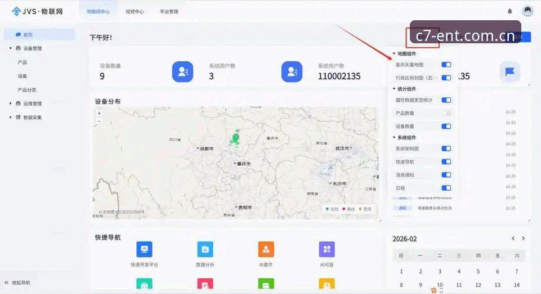Click the 110002135 user count value

point(339,76)
